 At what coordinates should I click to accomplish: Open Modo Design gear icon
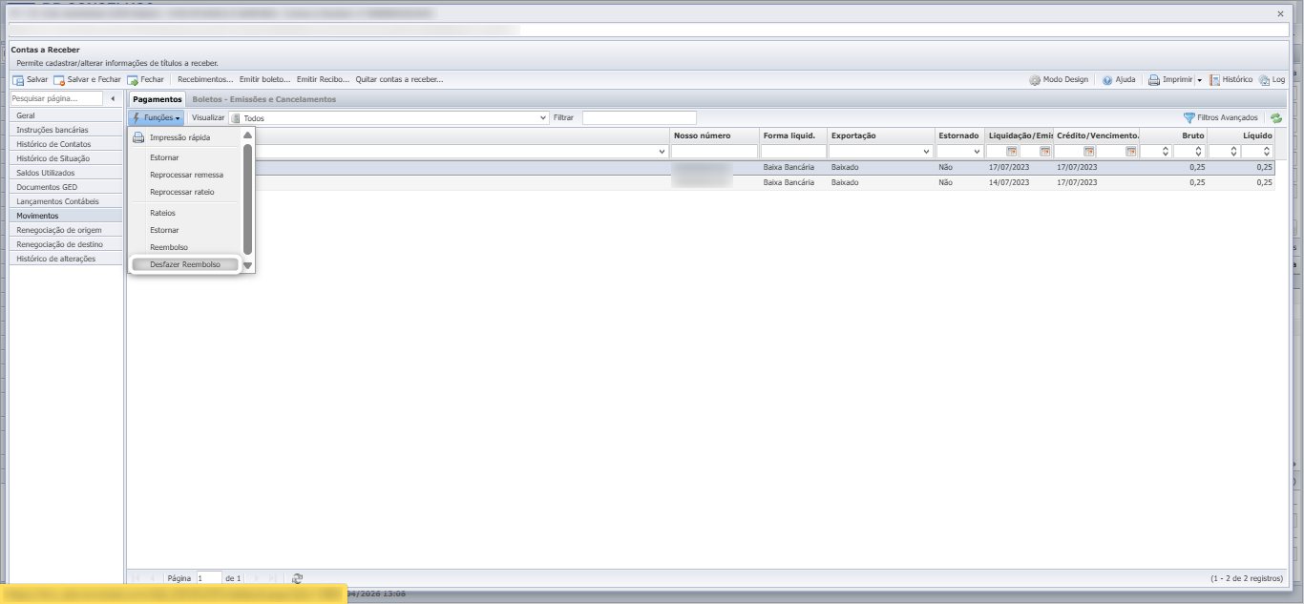coord(1035,80)
